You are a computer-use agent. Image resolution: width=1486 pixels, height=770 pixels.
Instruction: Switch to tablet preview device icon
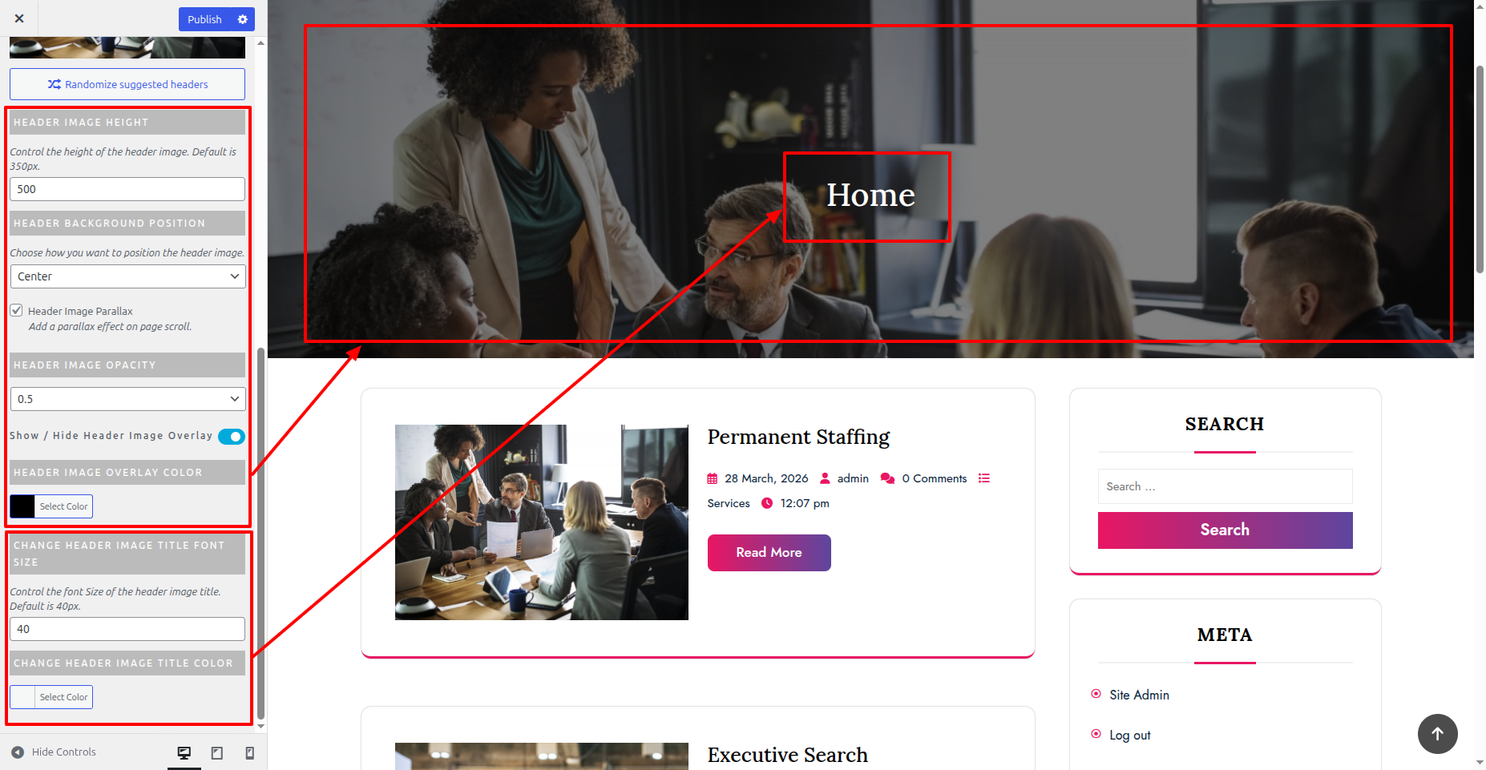[x=217, y=753]
